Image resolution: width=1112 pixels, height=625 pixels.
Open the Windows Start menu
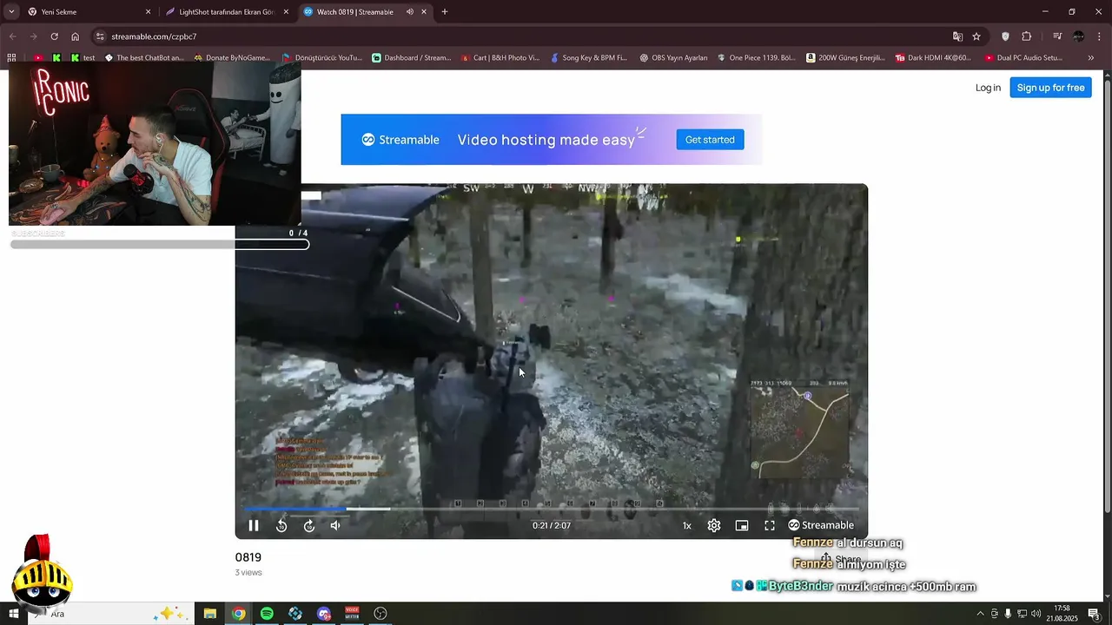[14, 614]
